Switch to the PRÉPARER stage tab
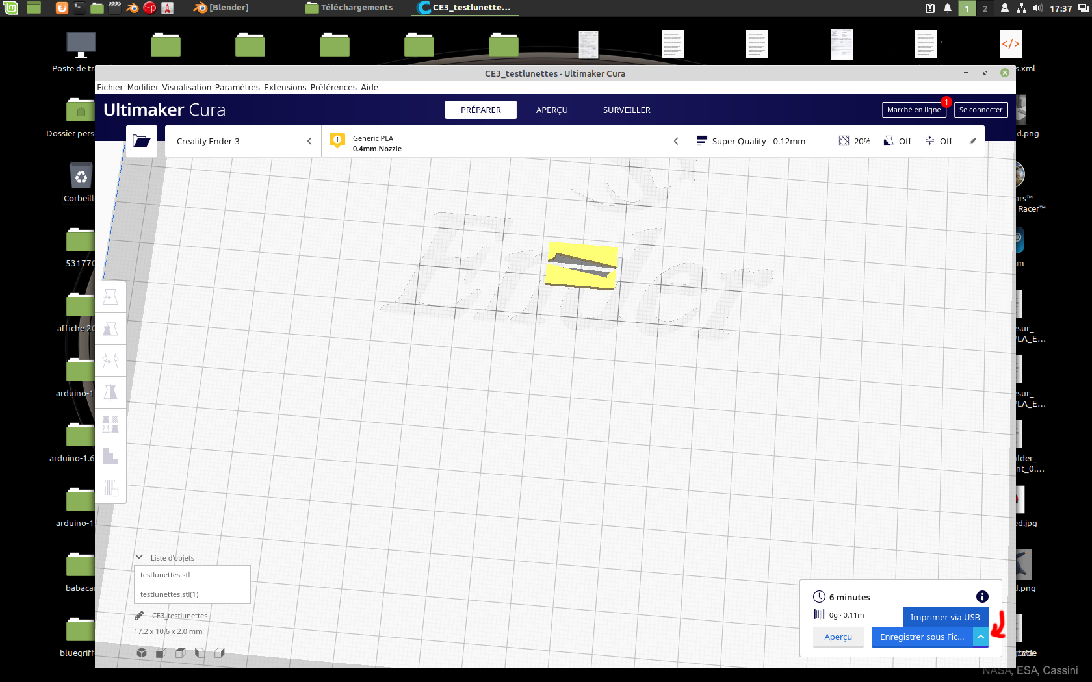1092x682 pixels. [x=481, y=110]
